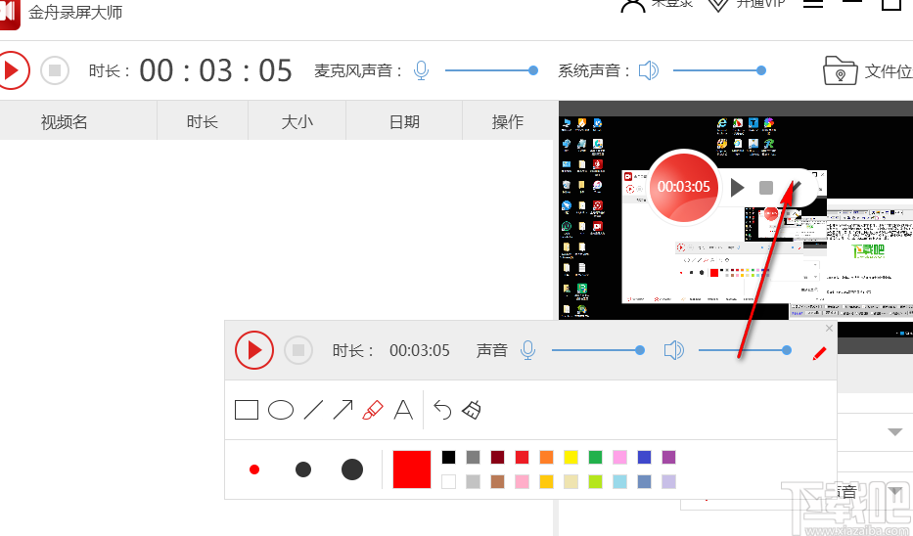The height and width of the screenshot is (536, 913).
Task: Pick the dark red maroon swatch
Action: pos(497,457)
